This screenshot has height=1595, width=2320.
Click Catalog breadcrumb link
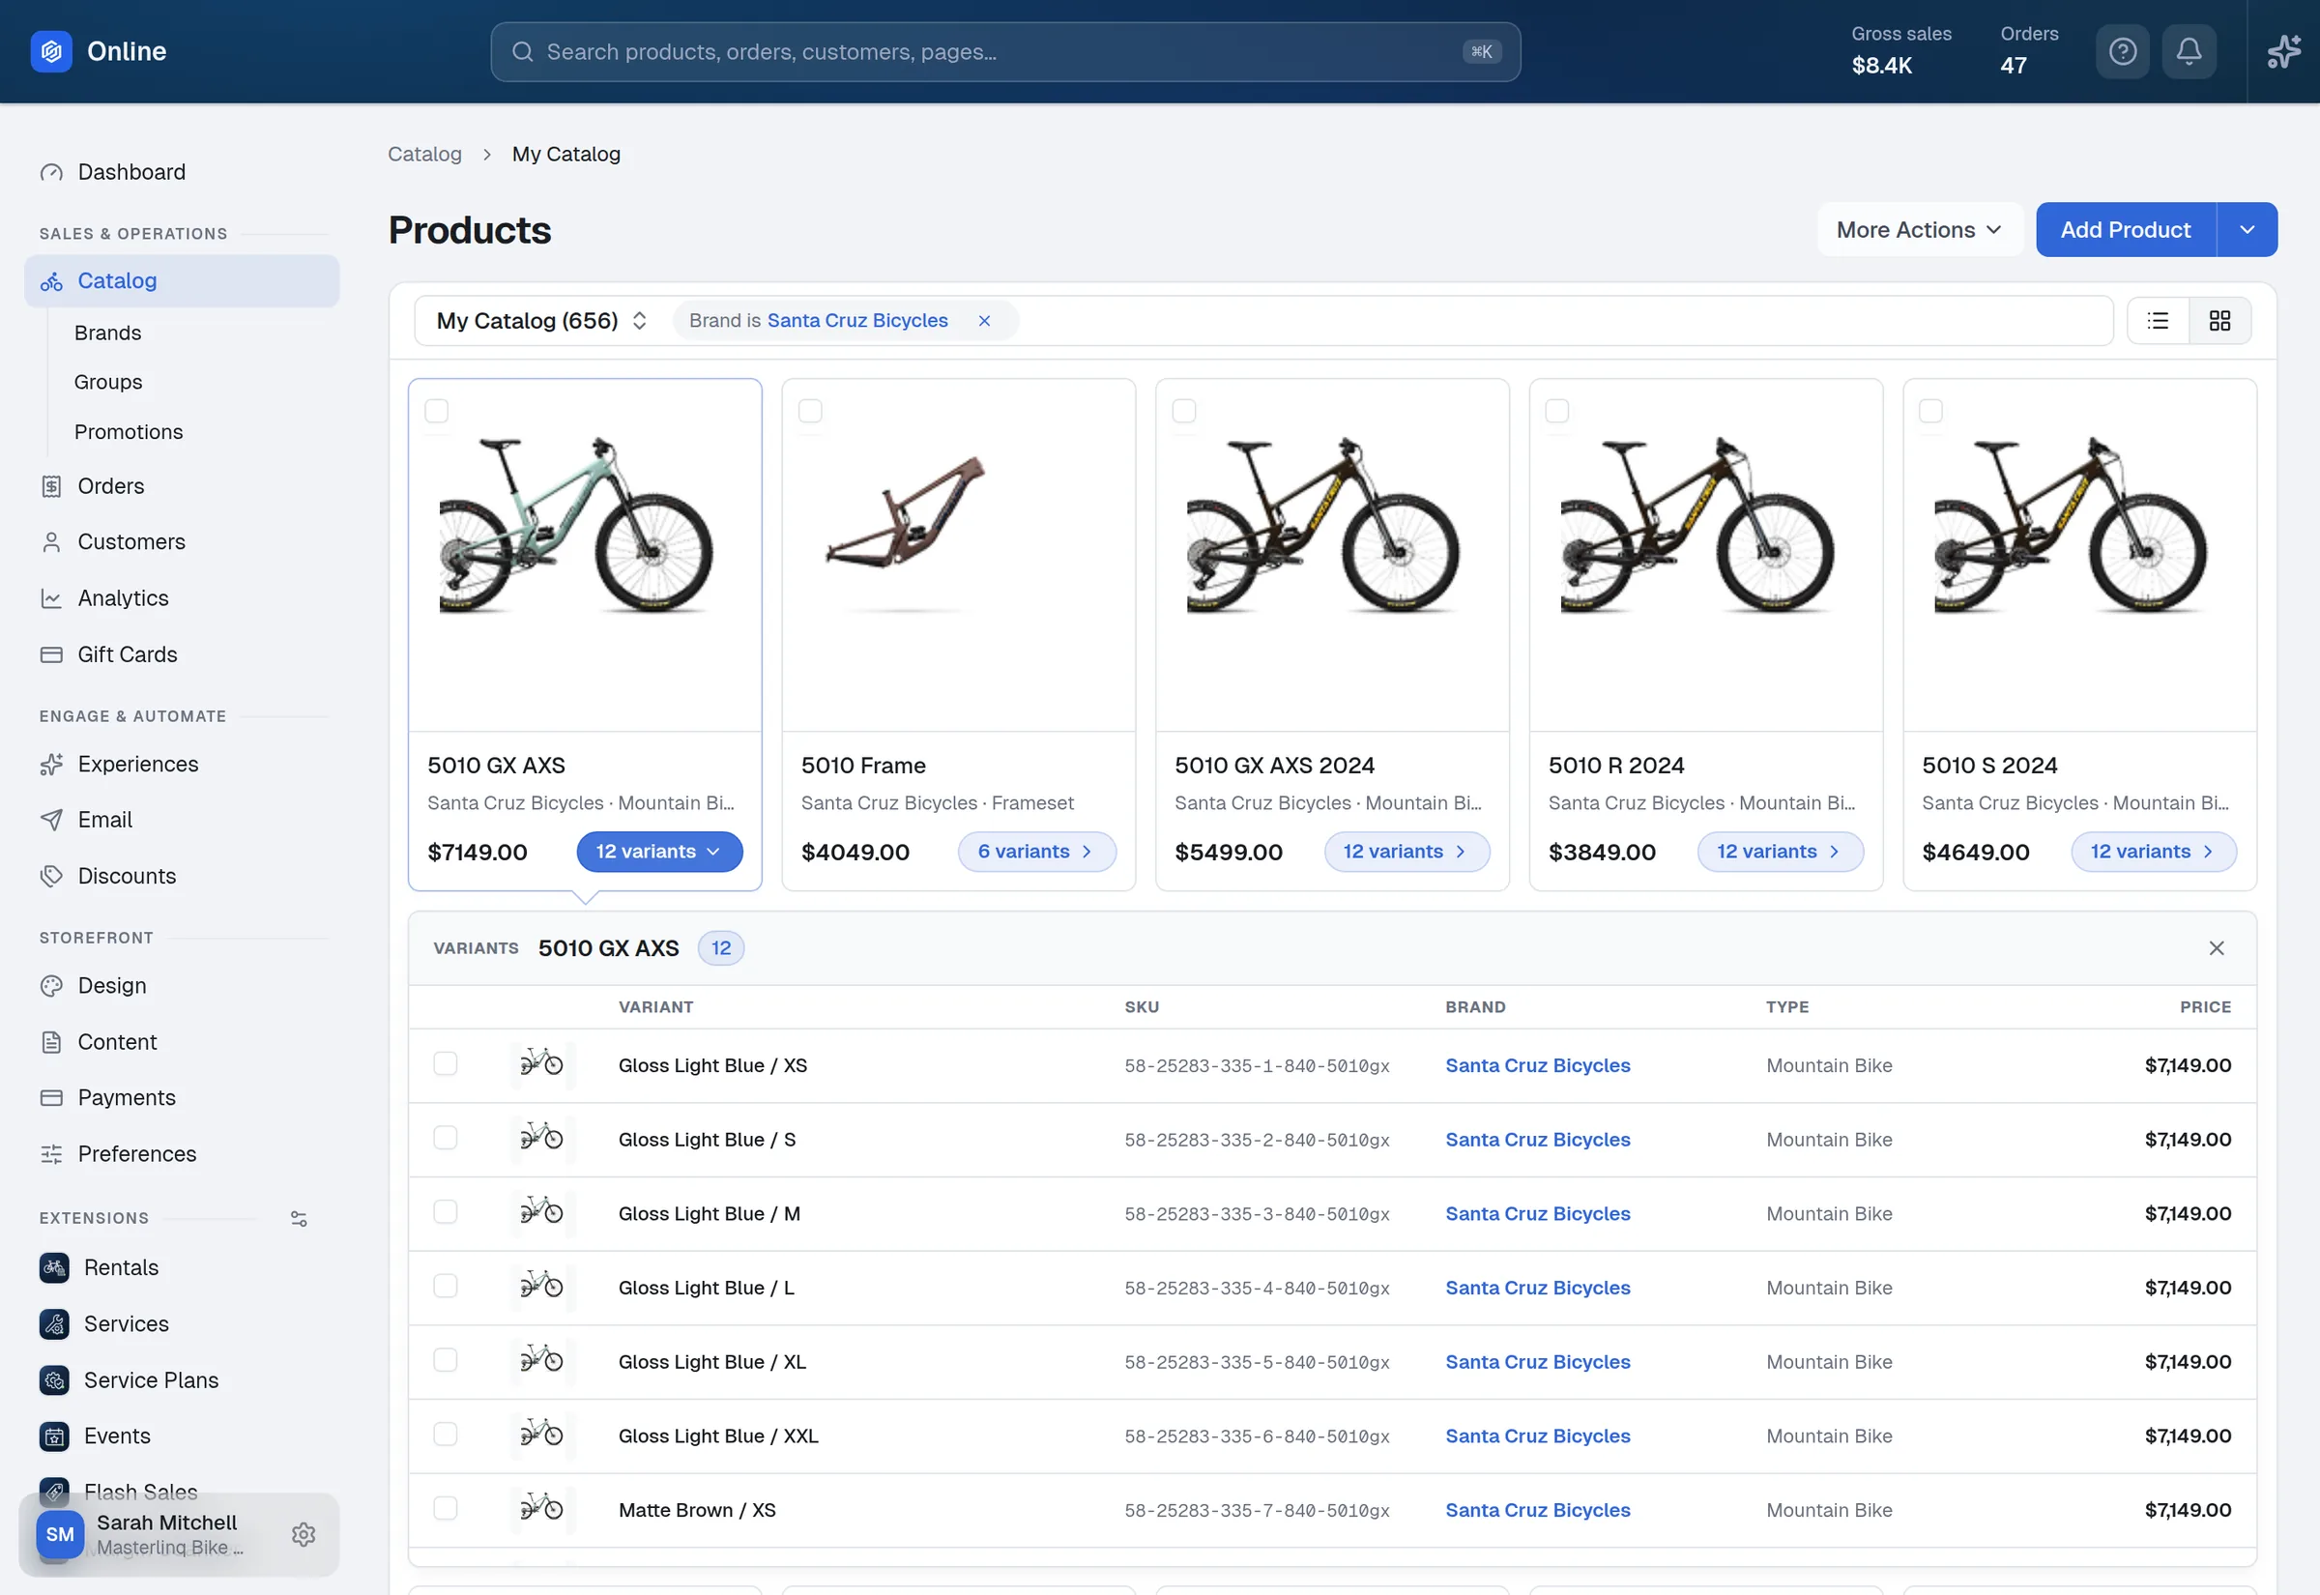pos(424,154)
